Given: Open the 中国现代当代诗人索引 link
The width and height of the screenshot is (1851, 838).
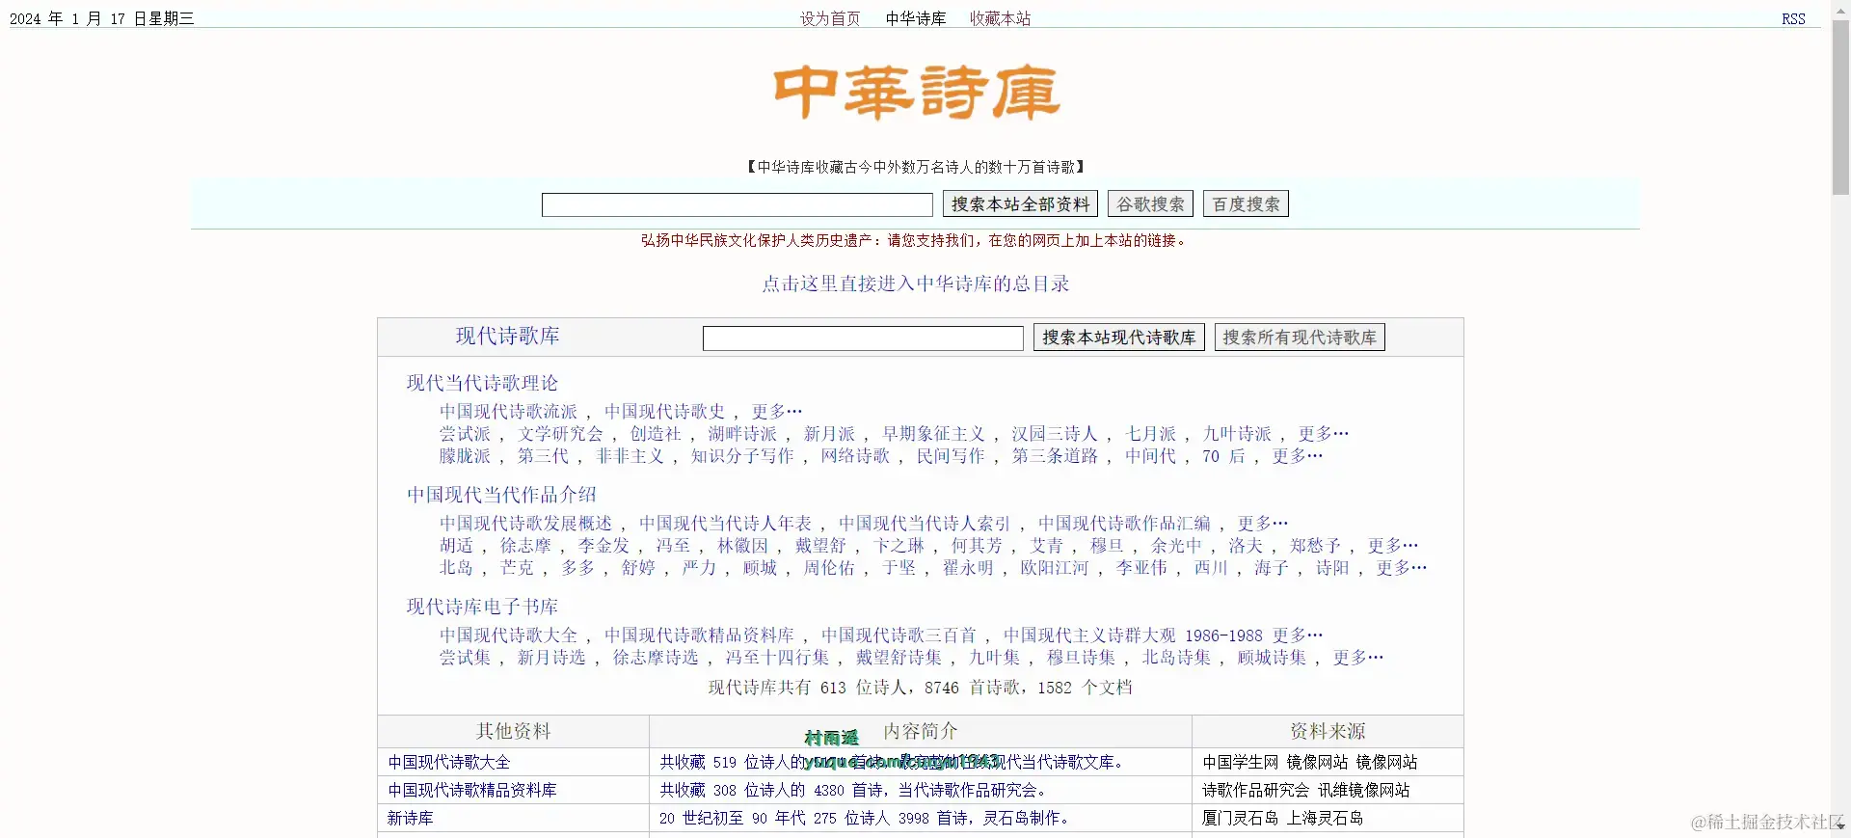Looking at the screenshot, I should 925,524.
